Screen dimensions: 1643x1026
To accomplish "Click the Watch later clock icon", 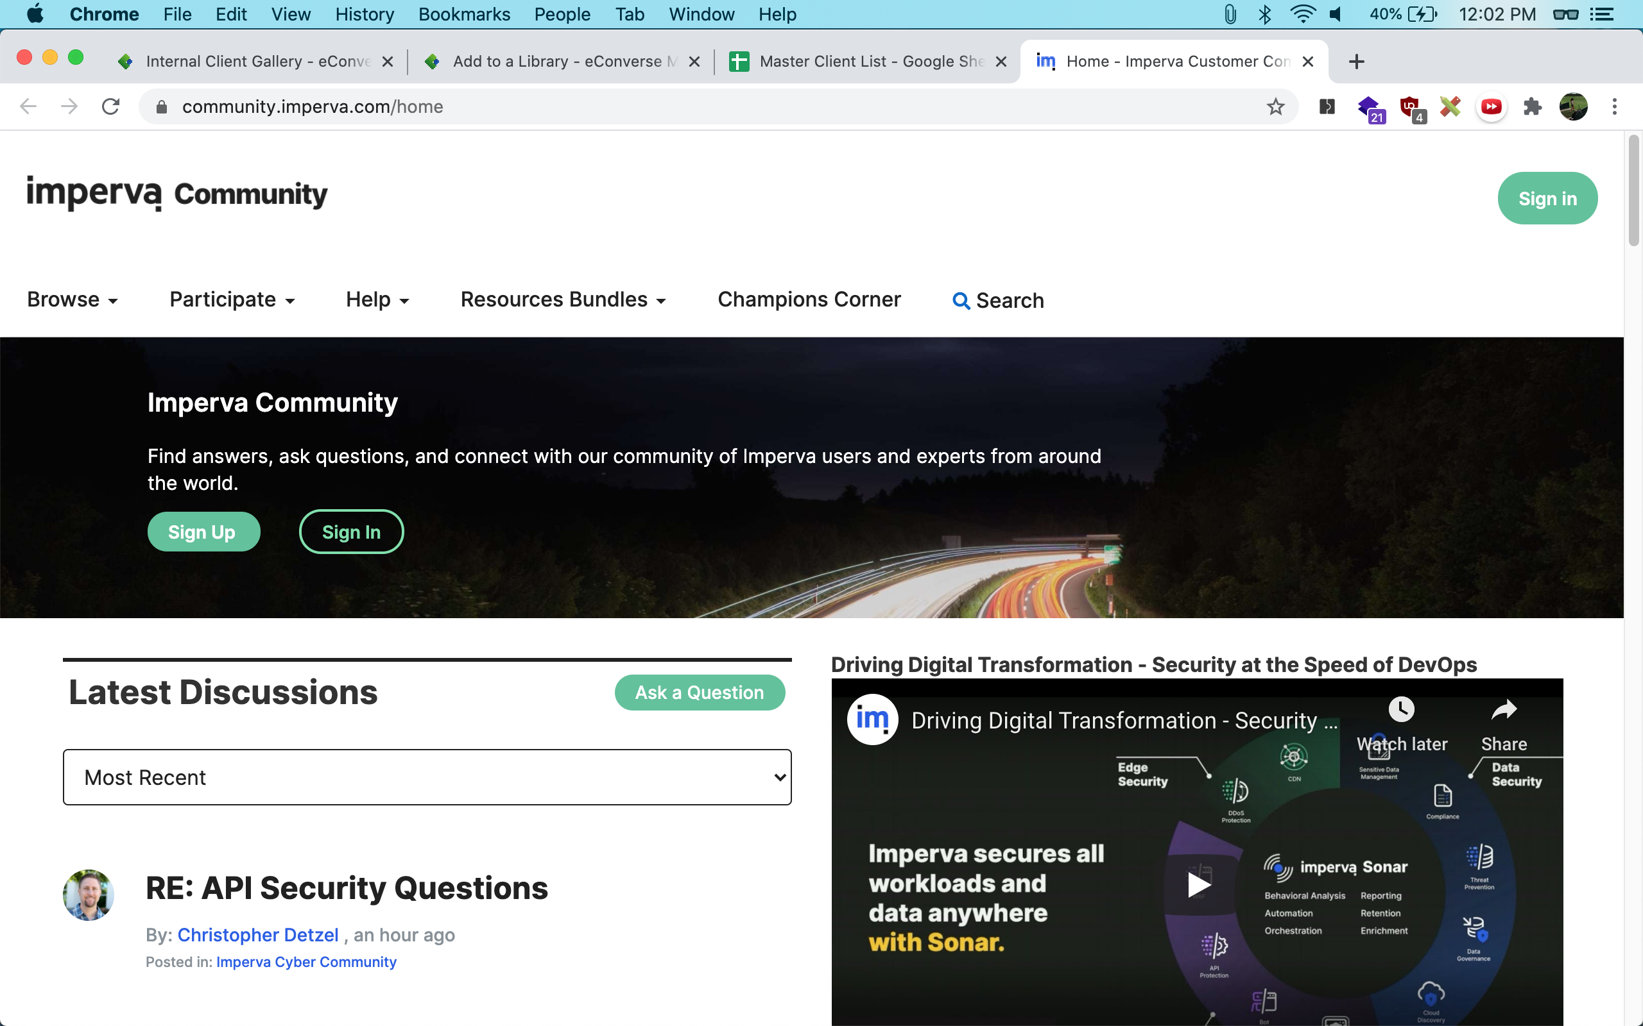I will [x=1401, y=711].
